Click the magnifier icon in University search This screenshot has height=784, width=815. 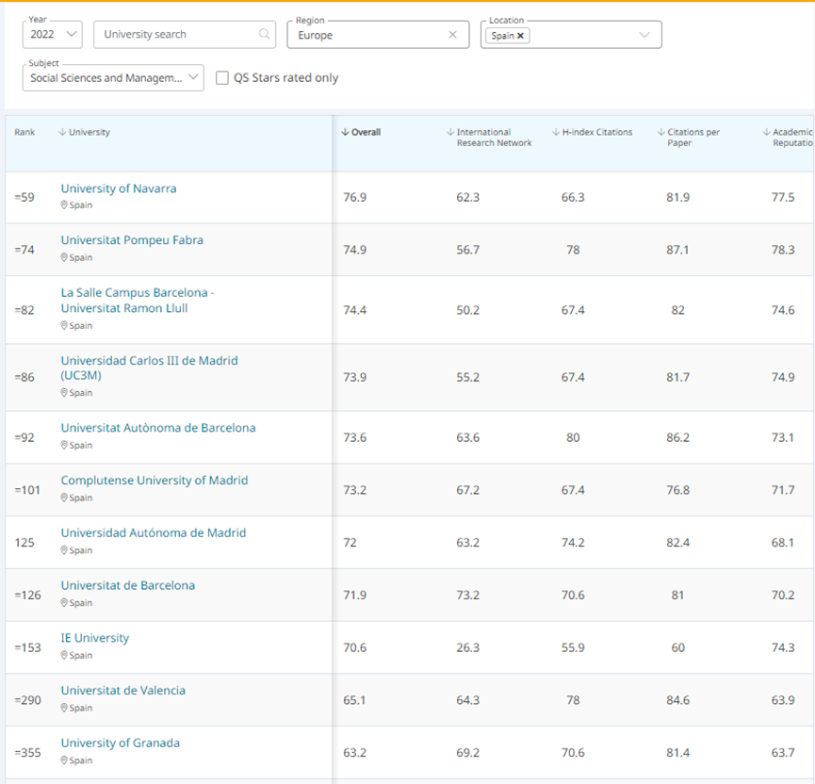click(265, 35)
